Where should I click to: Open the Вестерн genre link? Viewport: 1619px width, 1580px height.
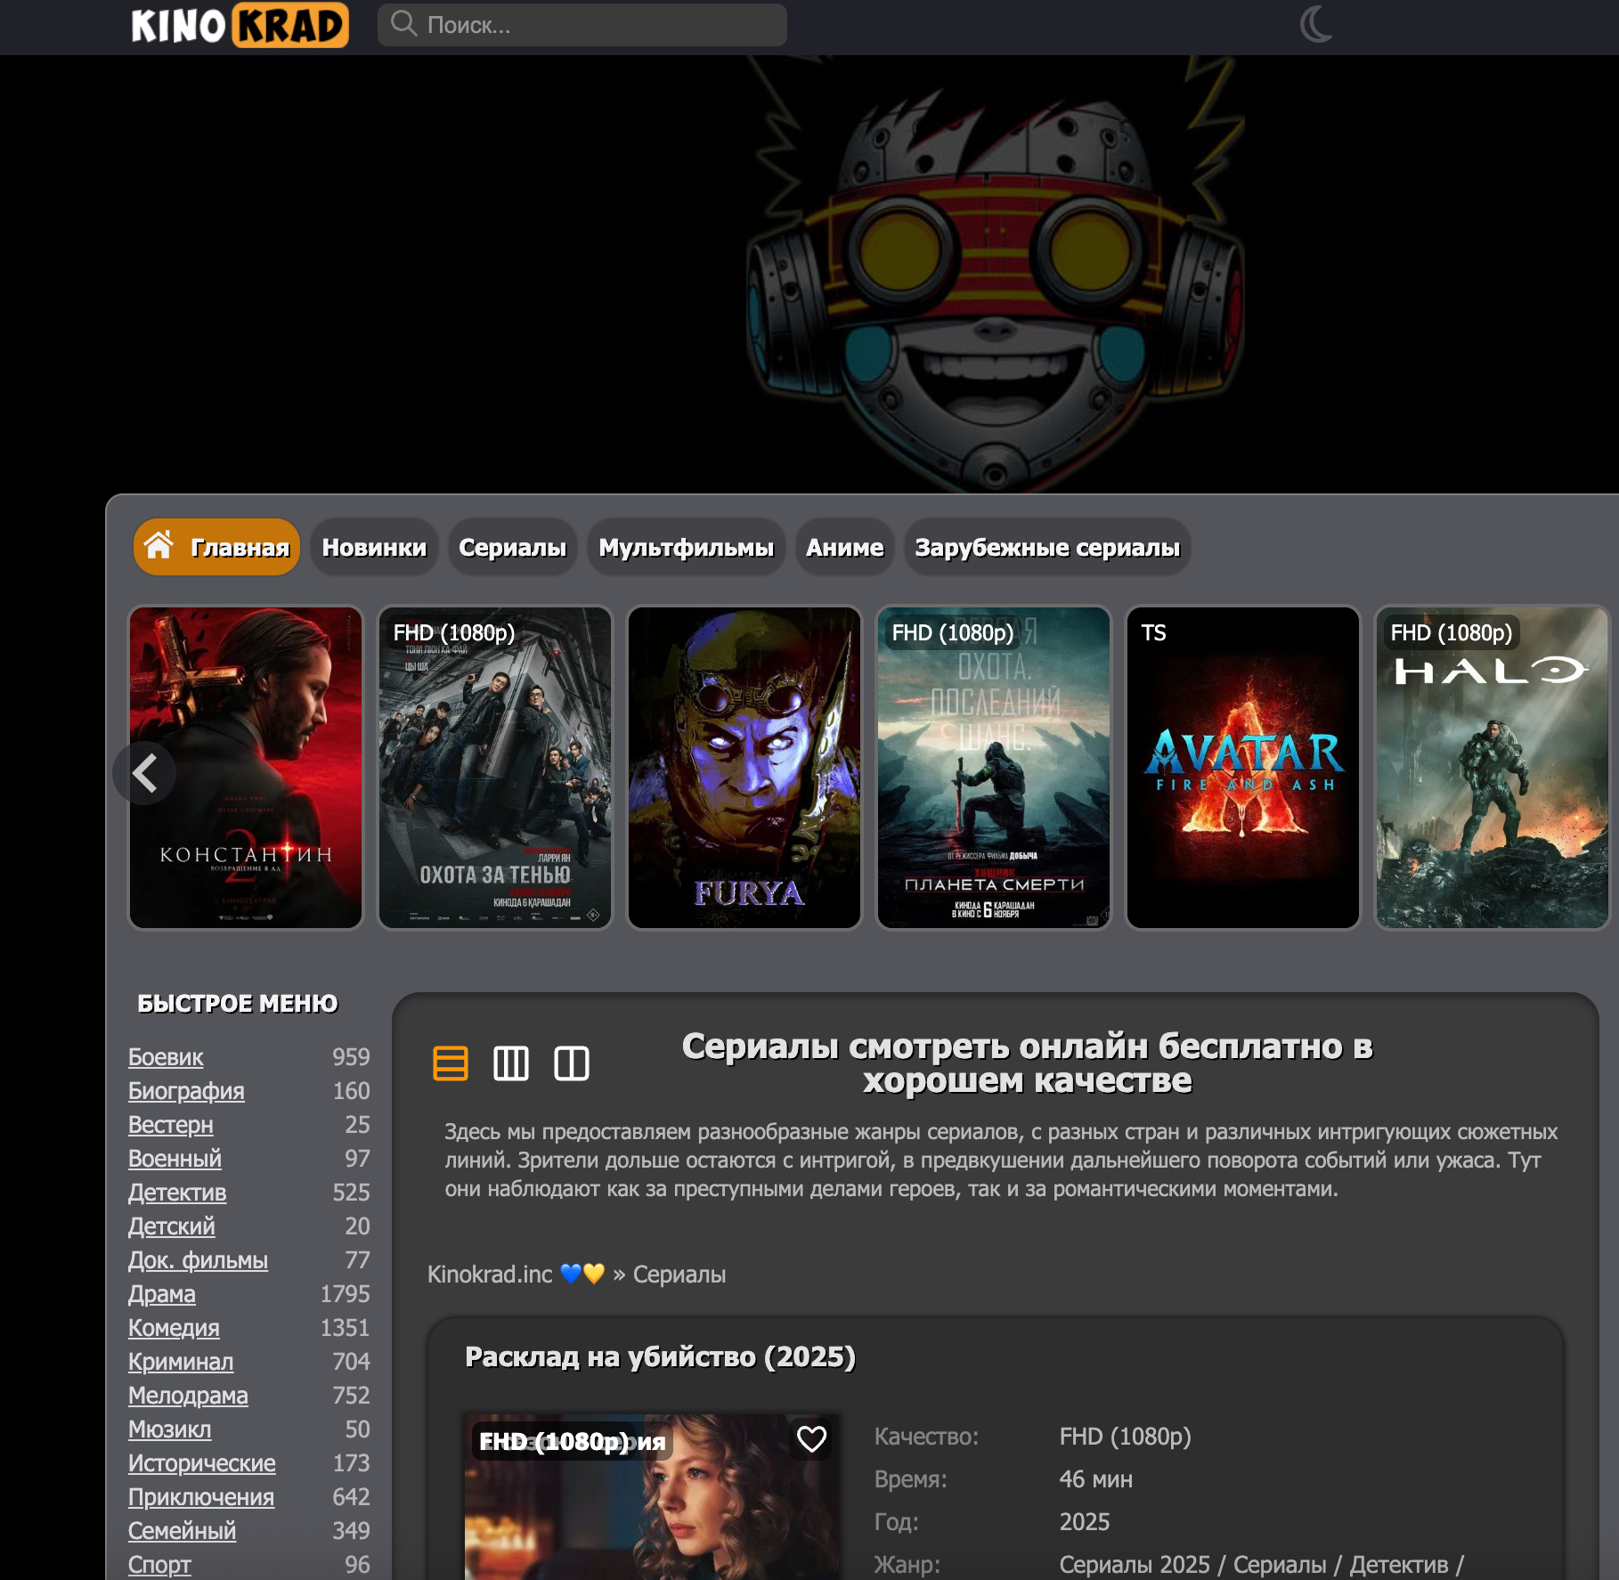pos(171,1124)
